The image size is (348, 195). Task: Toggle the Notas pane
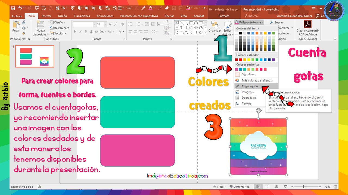point(219,187)
